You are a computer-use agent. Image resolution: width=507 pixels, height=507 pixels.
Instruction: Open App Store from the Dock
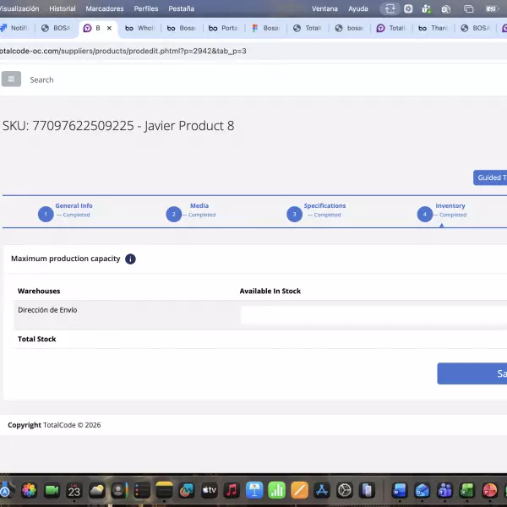[x=322, y=490]
